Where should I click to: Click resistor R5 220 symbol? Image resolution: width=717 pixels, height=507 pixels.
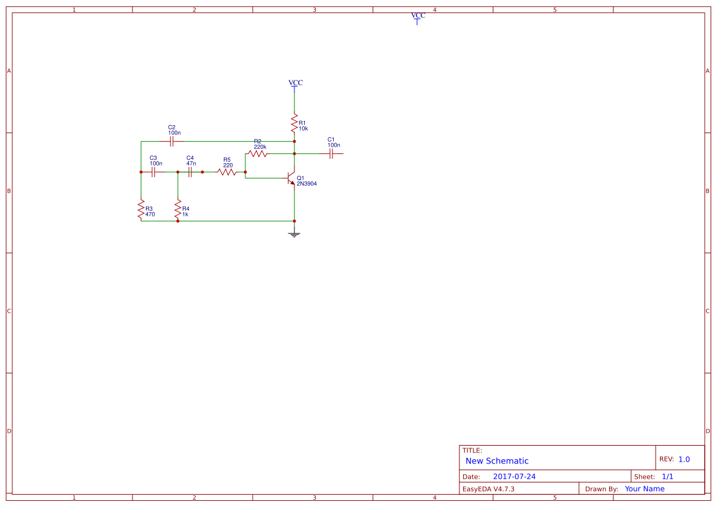point(228,172)
